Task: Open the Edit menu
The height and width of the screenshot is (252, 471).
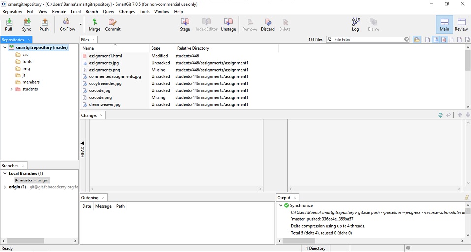Action: pyautogui.click(x=30, y=12)
